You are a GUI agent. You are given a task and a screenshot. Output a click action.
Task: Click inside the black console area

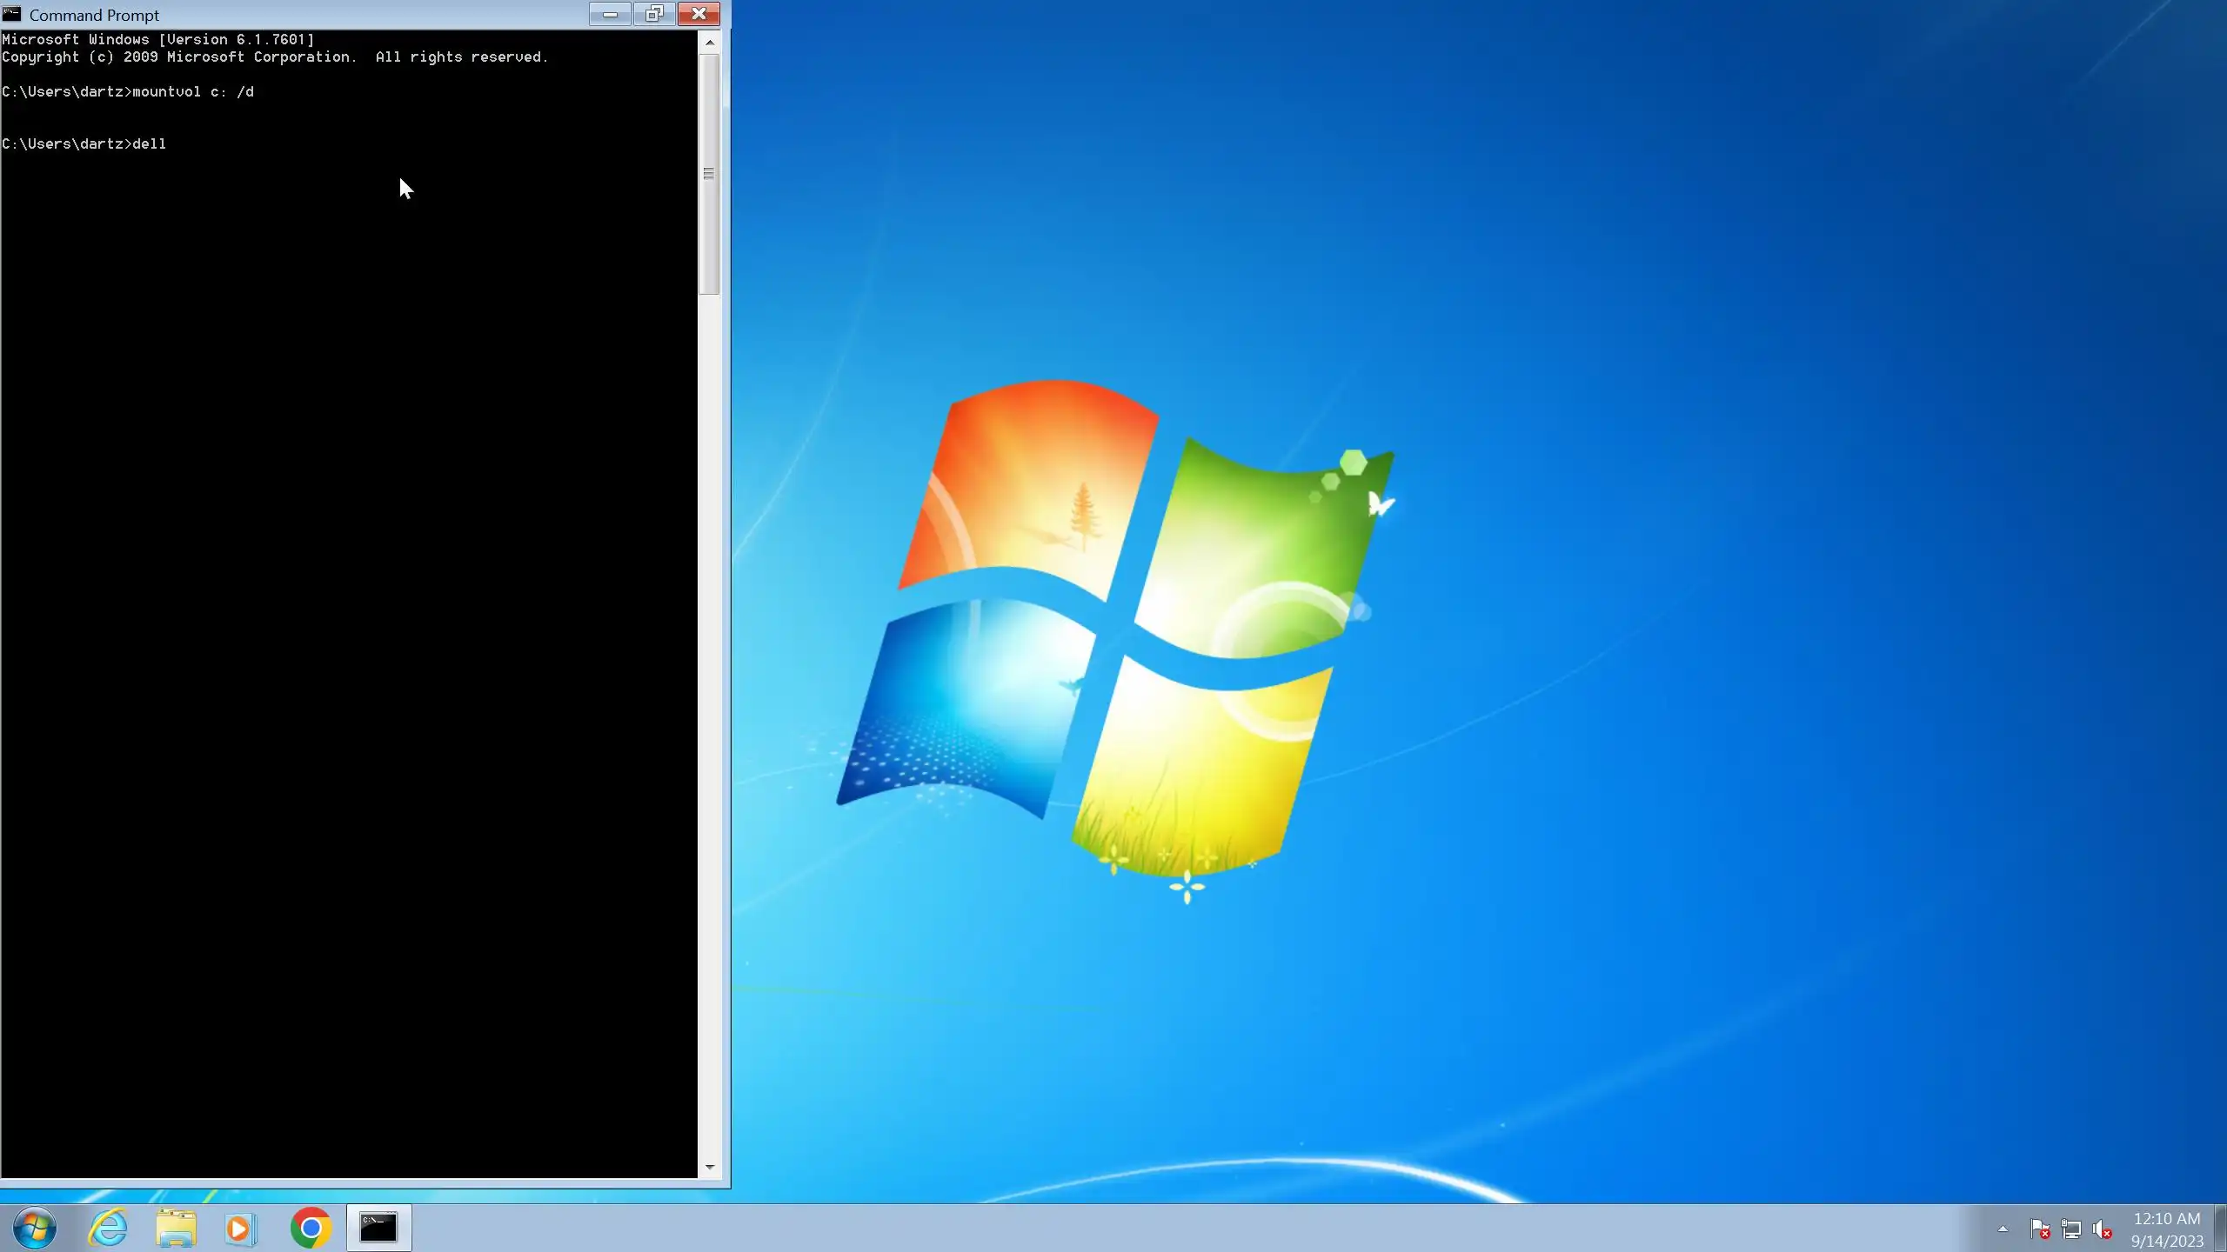coord(348,609)
